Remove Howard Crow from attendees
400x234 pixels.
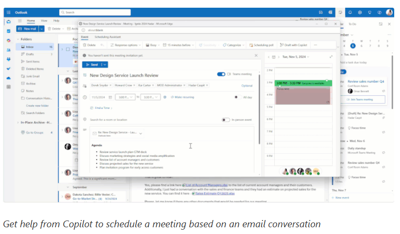(134, 85)
